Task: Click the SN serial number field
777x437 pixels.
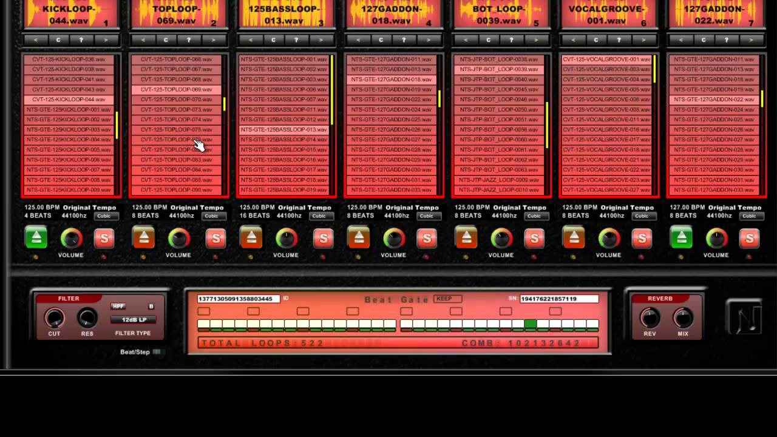Action: point(559,299)
